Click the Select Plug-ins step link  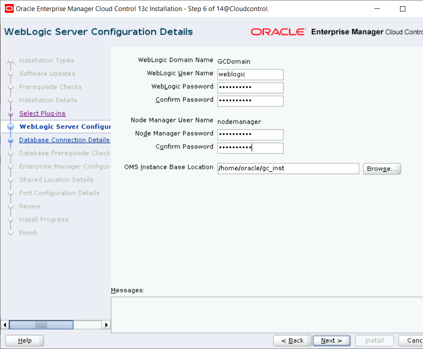(42, 114)
